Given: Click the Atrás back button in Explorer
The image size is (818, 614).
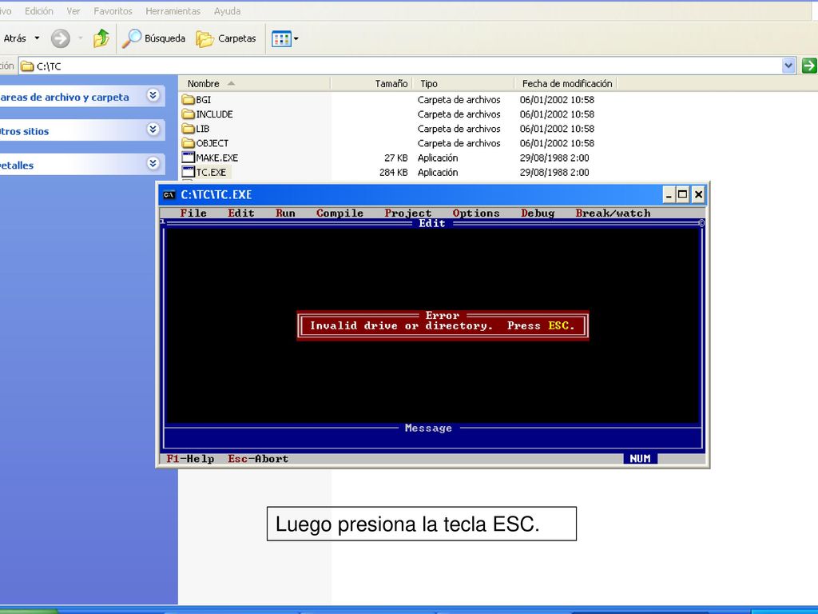Looking at the screenshot, I should [x=13, y=38].
